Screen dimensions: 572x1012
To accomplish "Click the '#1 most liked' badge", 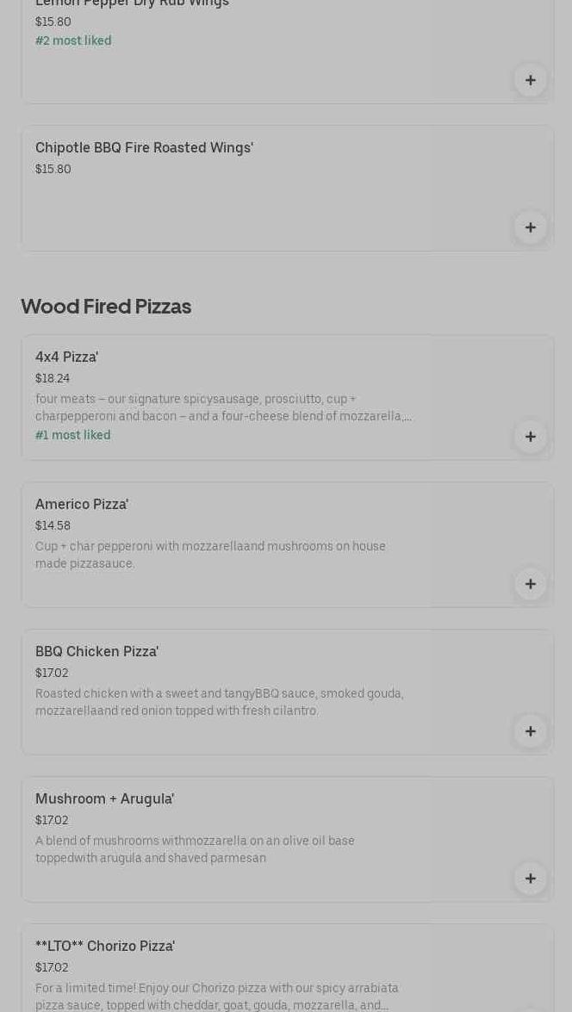I will point(73,435).
